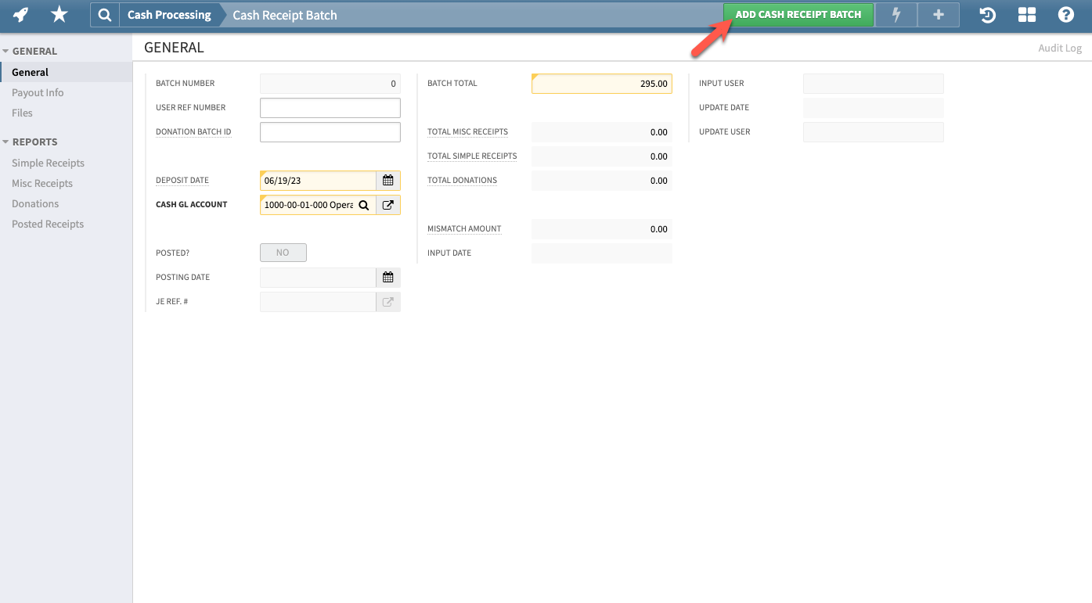Open the Deposit Date calendar picker
The height and width of the screenshot is (603, 1092).
pyautogui.click(x=387, y=180)
